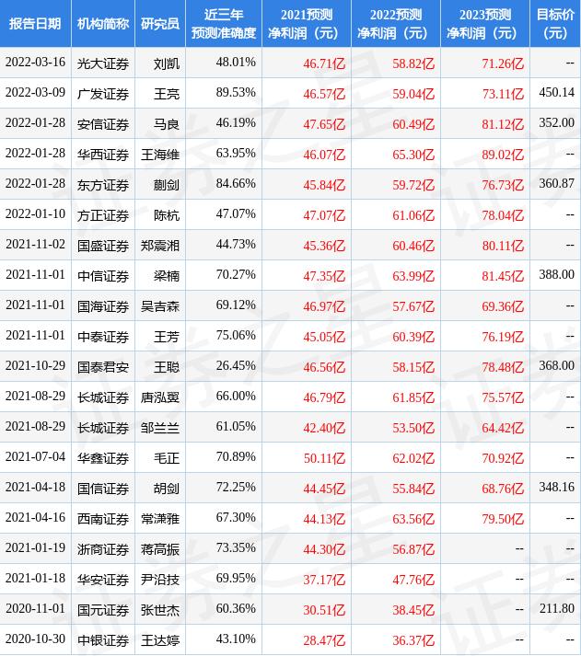Click date 2021-07-04
Viewport: 581px width, 656px height.
pyautogui.click(x=36, y=457)
